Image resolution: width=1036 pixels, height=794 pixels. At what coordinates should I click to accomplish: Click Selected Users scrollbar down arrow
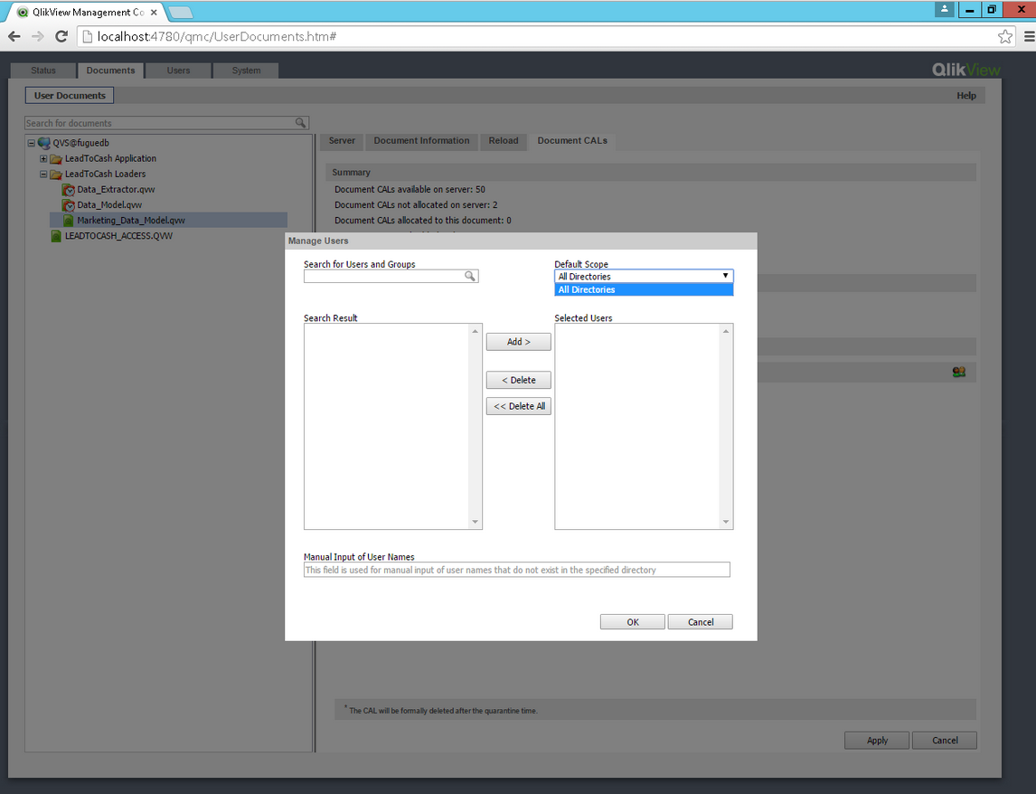[726, 523]
